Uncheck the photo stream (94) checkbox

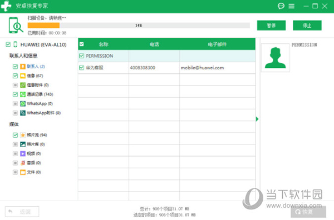[x=15, y=135]
